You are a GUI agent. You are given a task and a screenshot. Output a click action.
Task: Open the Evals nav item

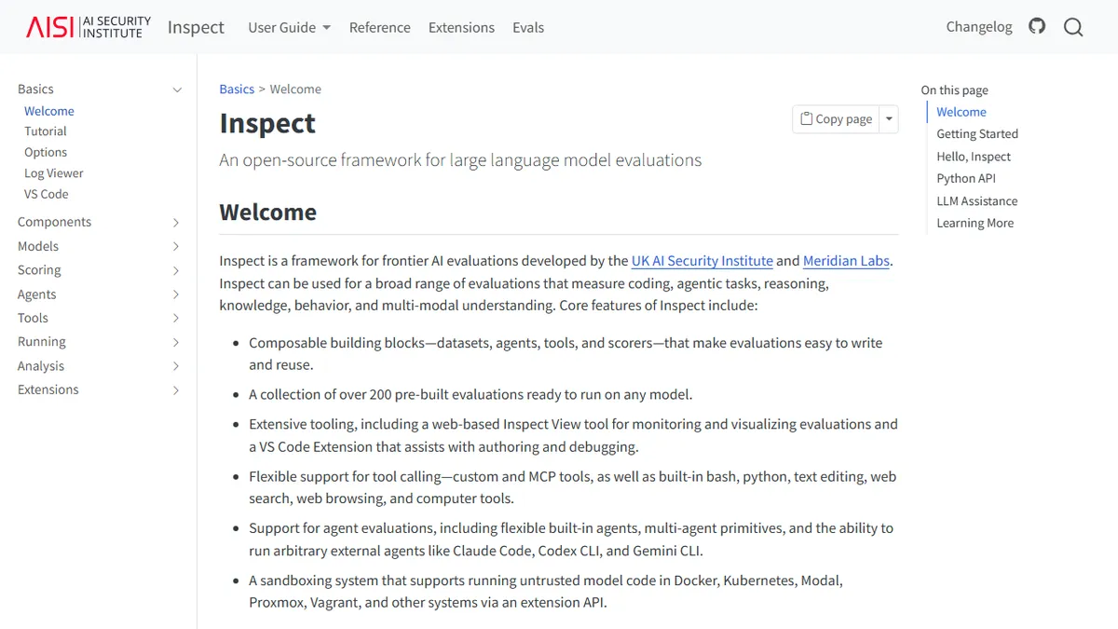(x=528, y=27)
